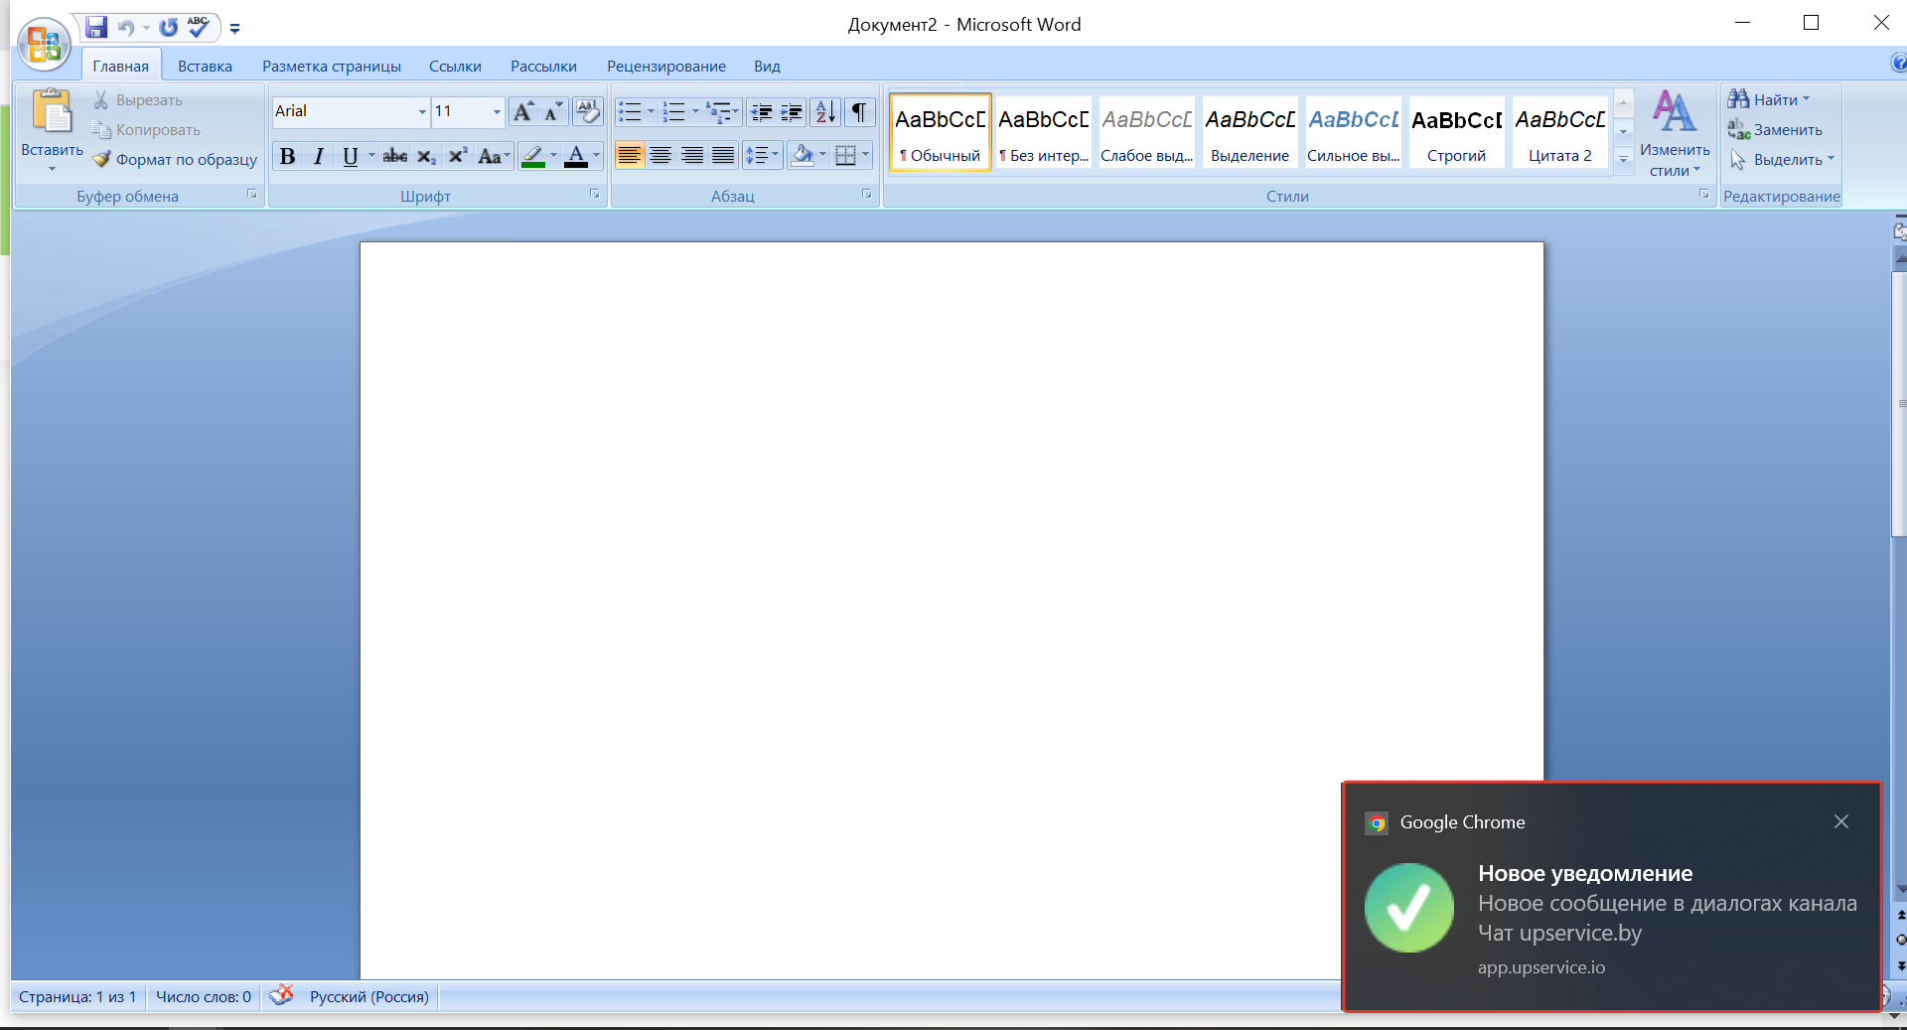
Task: Apply the Без интервала style
Action: pyautogui.click(x=1044, y=133)
